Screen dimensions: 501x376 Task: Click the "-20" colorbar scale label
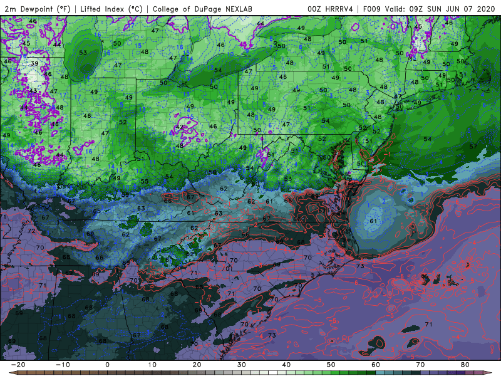(x=18, y=365)
